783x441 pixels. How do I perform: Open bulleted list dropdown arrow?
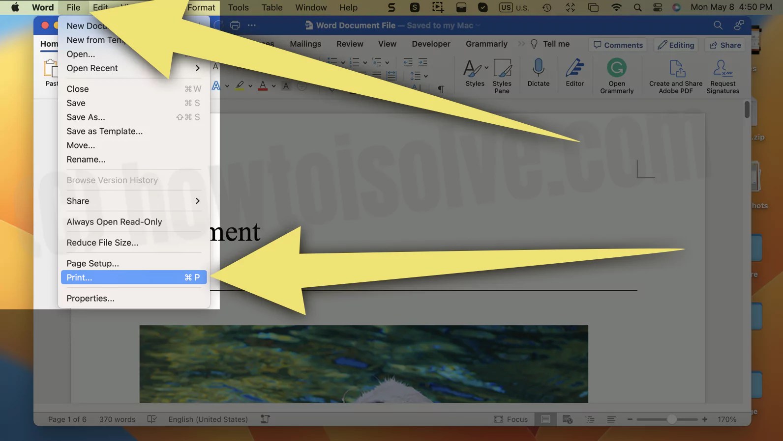[343, 63]
